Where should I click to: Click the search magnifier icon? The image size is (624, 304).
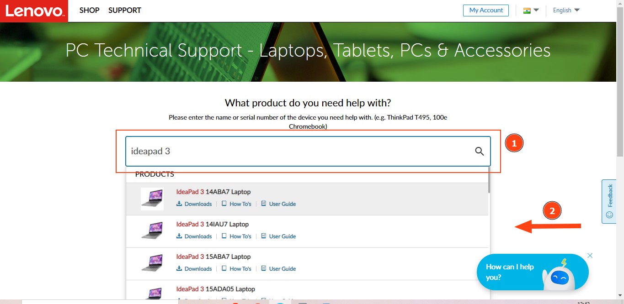pos(479,151)
